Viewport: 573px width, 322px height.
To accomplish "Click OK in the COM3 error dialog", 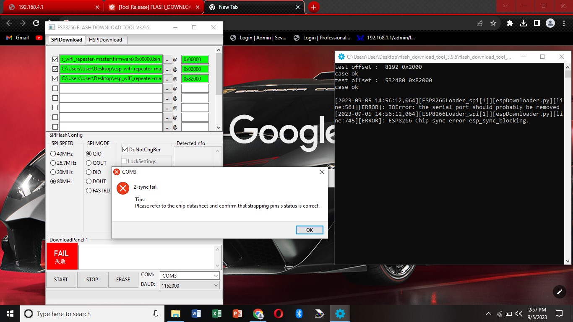I will 310,230.
